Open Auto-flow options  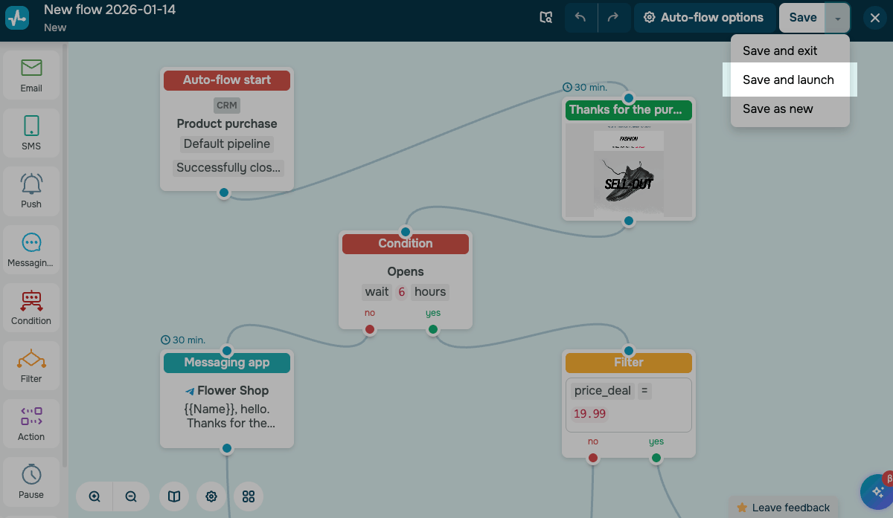click(x=703, y=18)
